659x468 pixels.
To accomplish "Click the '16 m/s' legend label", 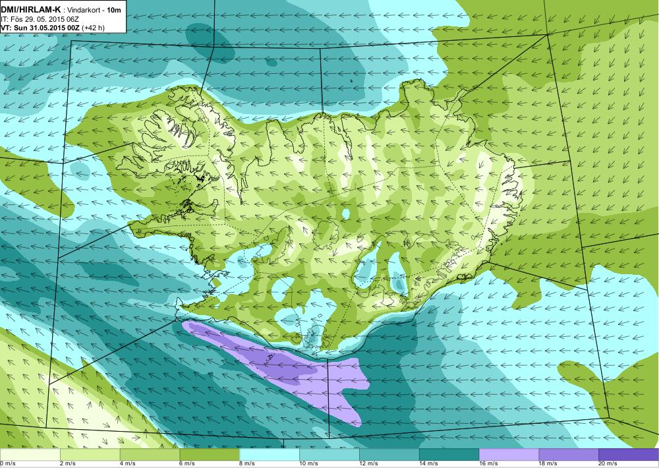I will point(488,464).
